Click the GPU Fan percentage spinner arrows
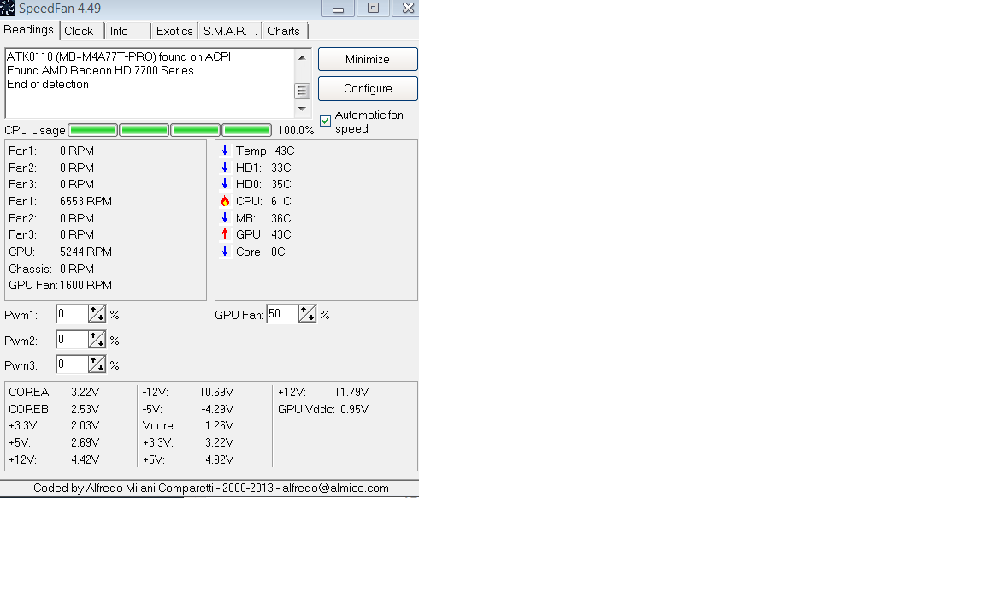 (307, 314)
